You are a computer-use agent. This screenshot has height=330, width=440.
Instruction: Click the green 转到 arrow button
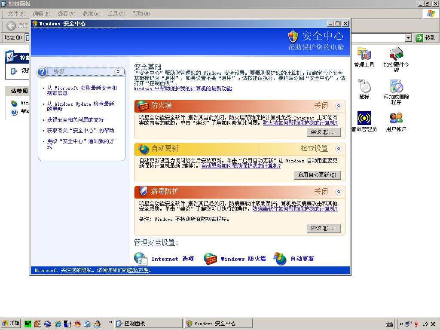419,38
